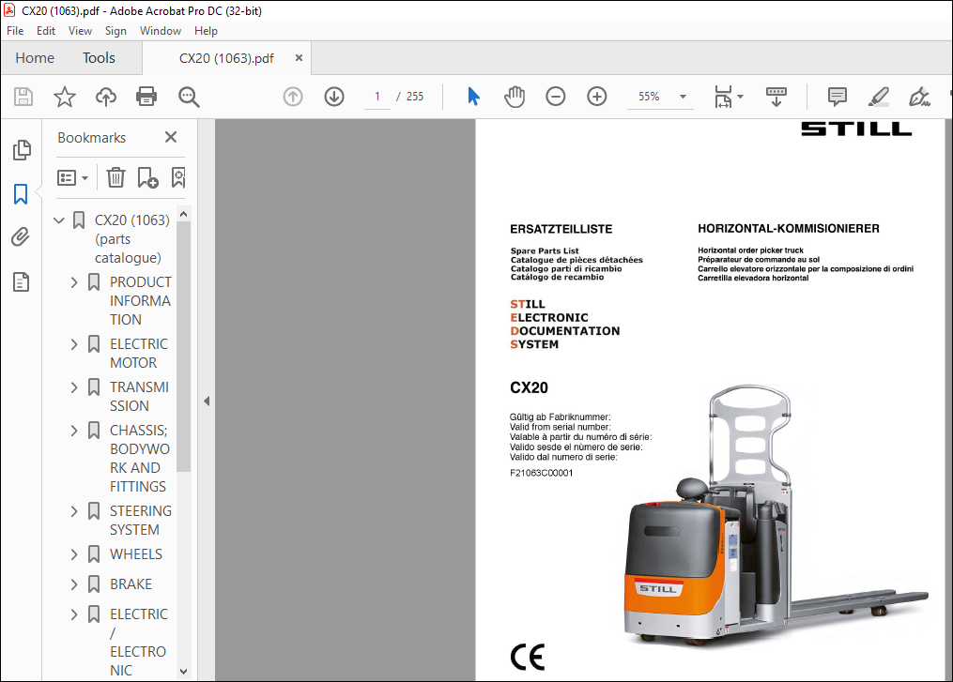Image resolution: width=953 pixels, height=682 pixels.
Task: Switch to the Tools tab
Action: [100, 58]
